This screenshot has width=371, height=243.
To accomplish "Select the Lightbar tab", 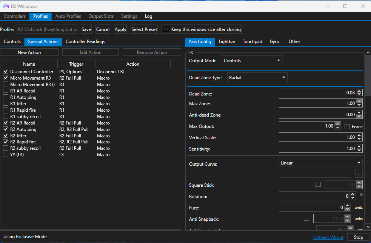I will (227, 42).
